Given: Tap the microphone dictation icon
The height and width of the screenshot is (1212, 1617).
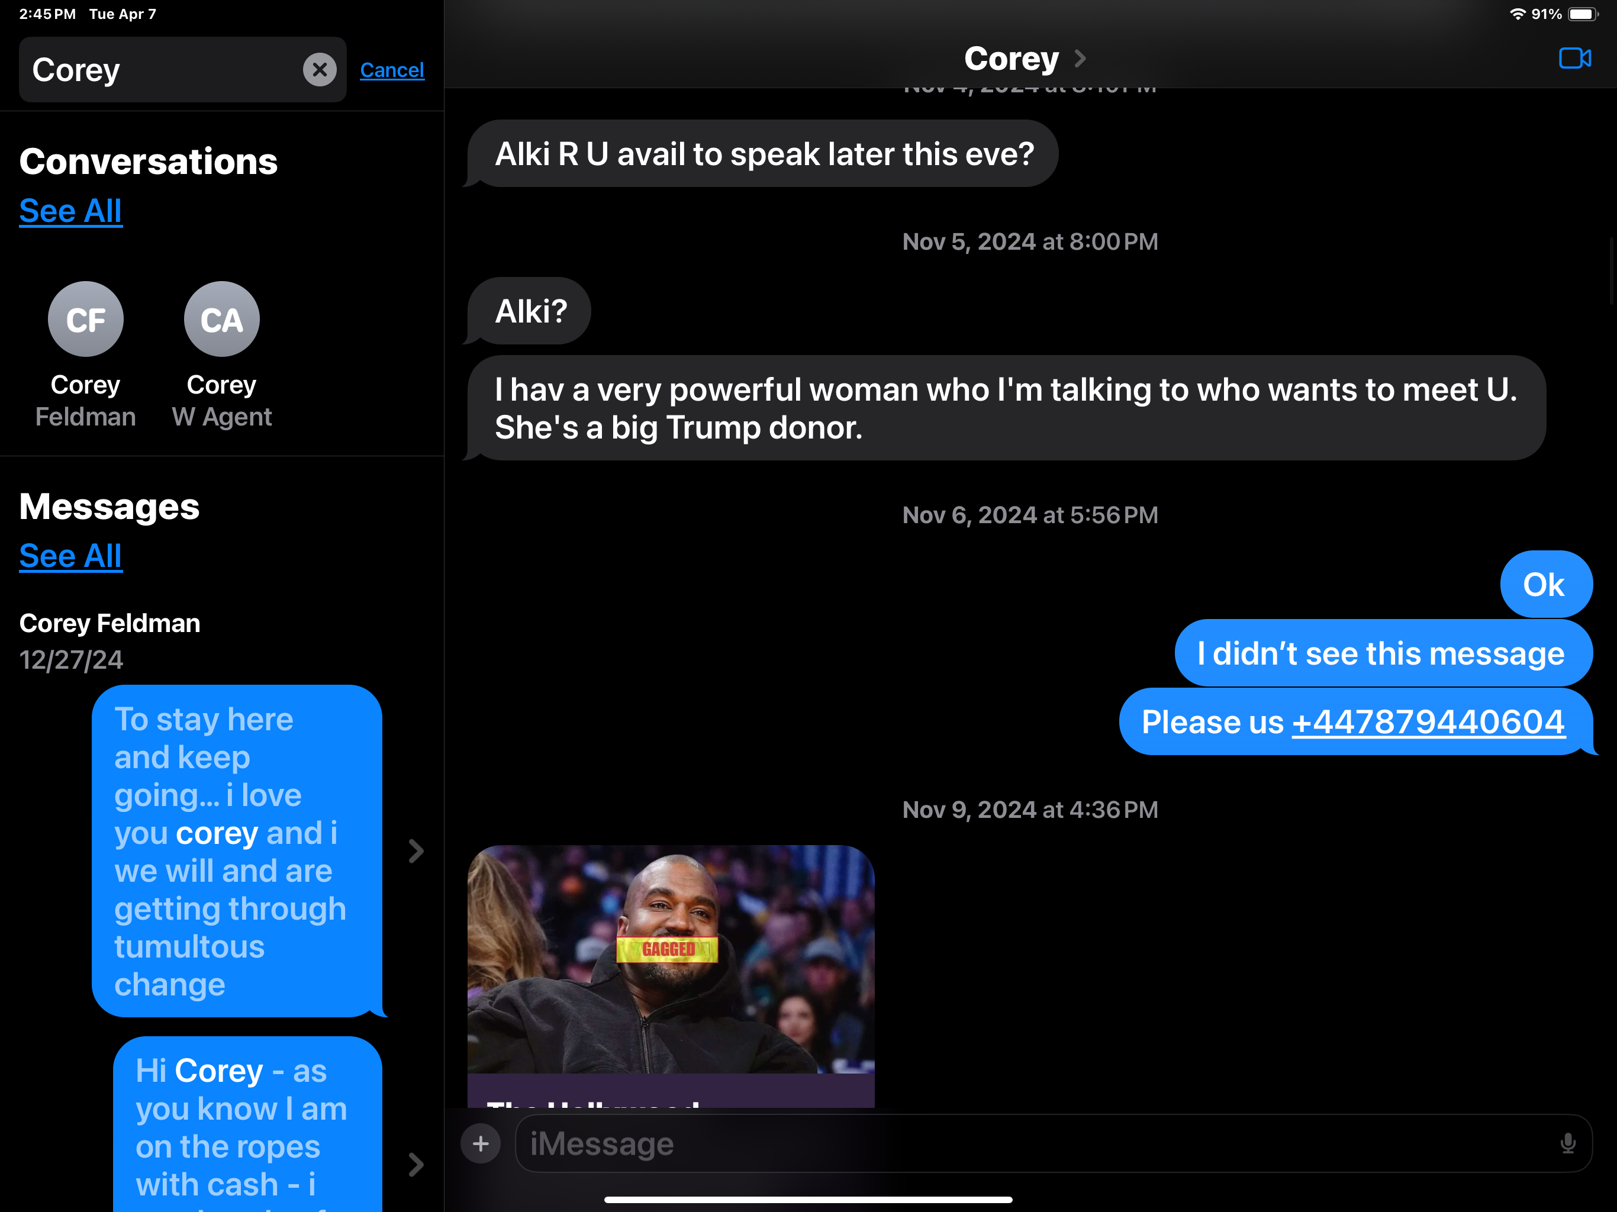Looking at the screenshot, I should 1567,1143.
